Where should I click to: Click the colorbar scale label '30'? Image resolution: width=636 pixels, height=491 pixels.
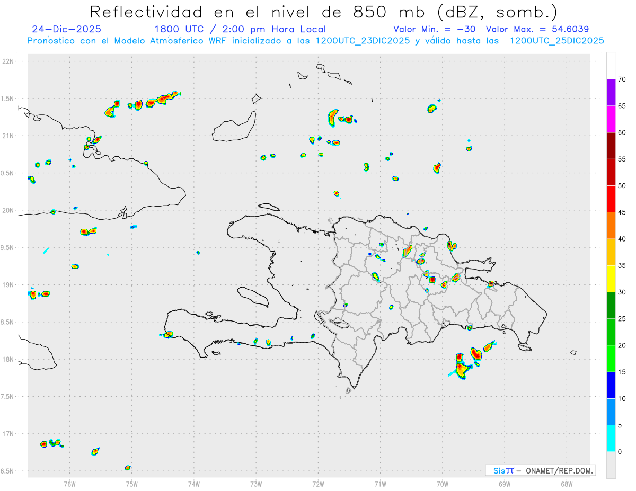(622, 292)
